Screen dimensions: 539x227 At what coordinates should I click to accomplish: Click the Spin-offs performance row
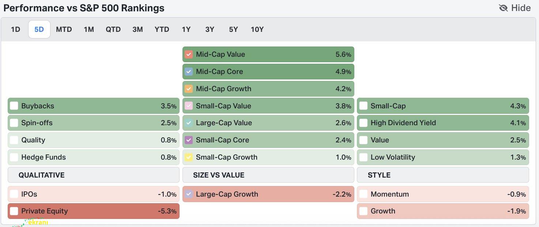(x=94, y=123)
